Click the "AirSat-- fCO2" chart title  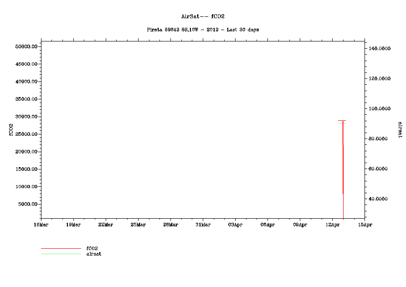point(203,16)
